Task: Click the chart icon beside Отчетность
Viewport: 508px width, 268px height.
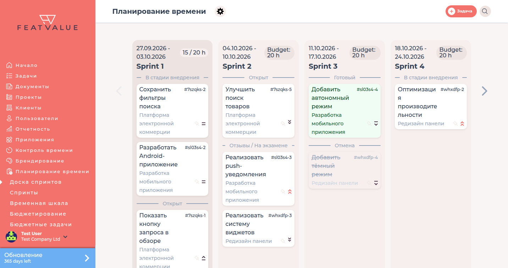Action: click(x=9, y=129)
